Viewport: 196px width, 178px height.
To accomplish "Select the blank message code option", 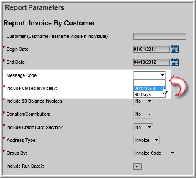I will pos(149,83).
